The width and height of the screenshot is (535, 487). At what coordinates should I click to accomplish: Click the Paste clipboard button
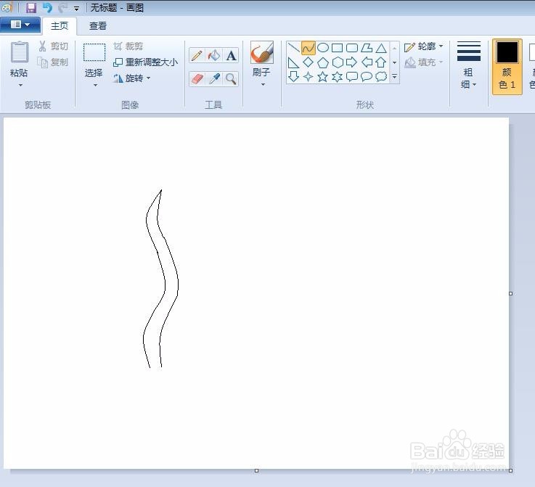tap(19, 52)
